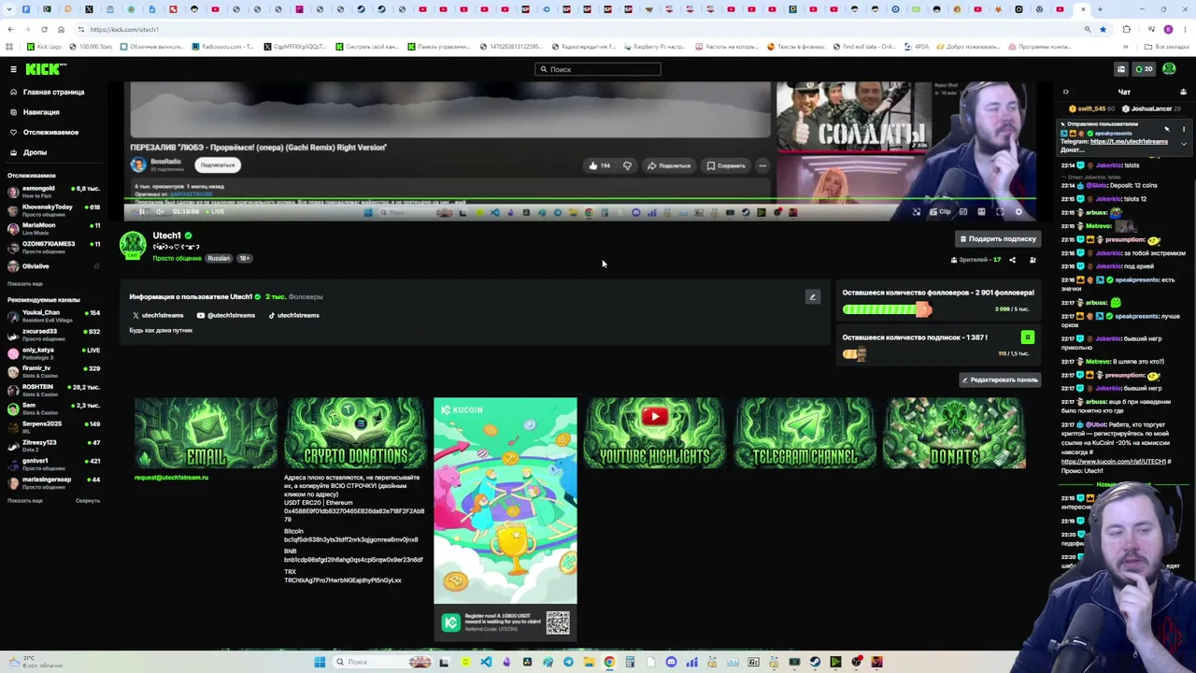Open Telegram link in pinned message
The width and height of the screenshot is (1196, 673).
(1129, 141)
